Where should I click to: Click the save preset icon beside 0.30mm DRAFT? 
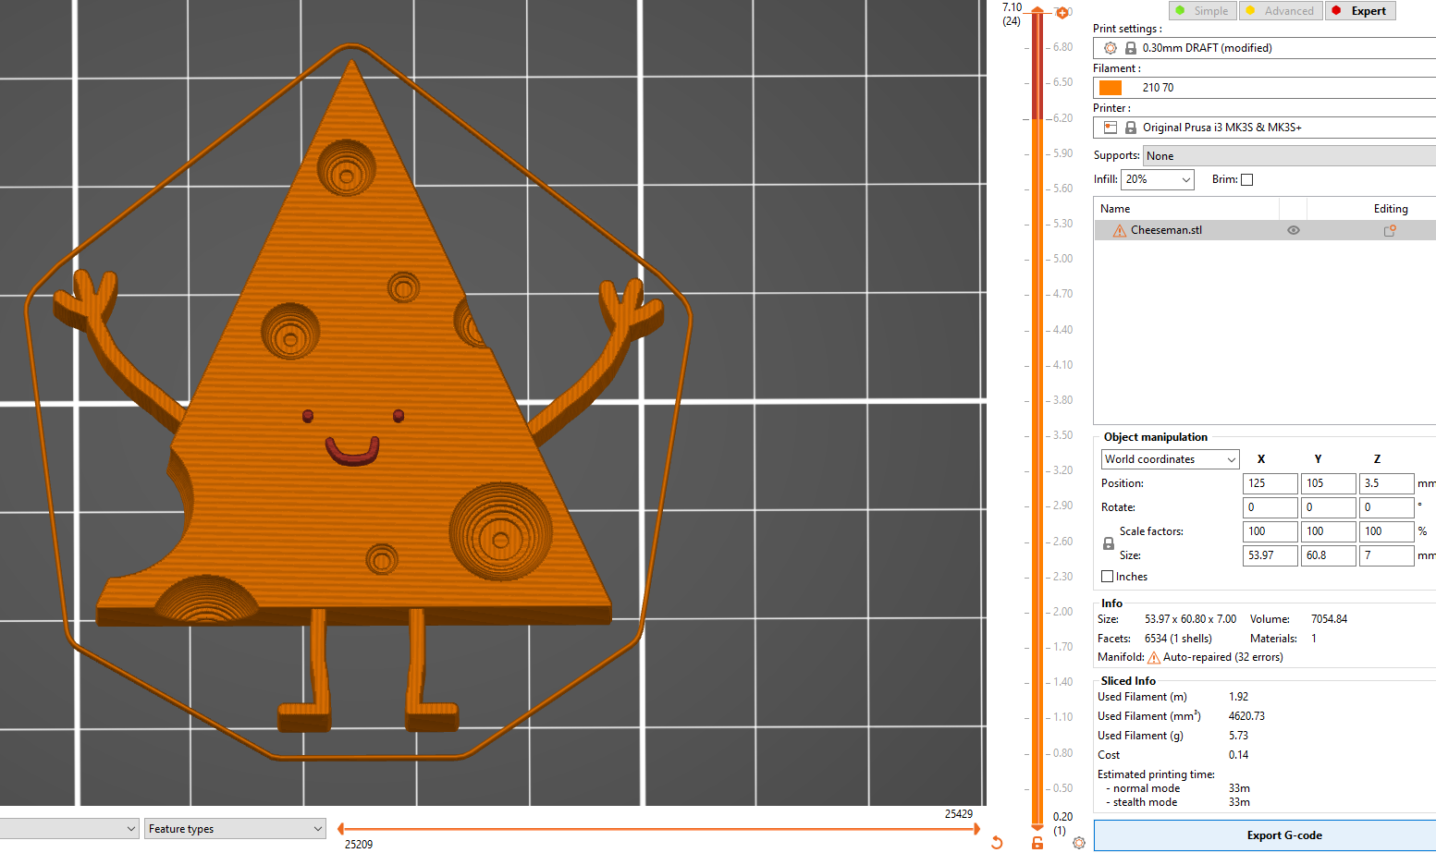tap(1130, 47)
